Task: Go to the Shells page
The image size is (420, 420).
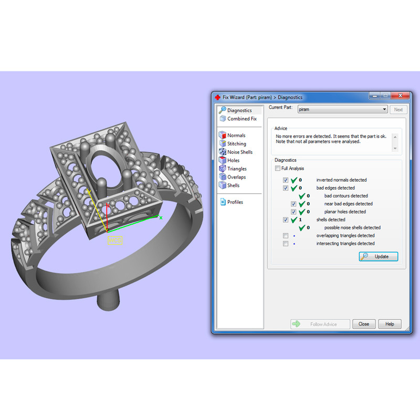Action: [233, 185]
